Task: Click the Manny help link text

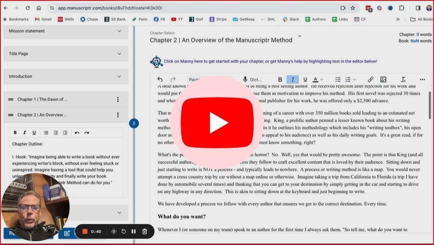Action: (x=270, y=61)
